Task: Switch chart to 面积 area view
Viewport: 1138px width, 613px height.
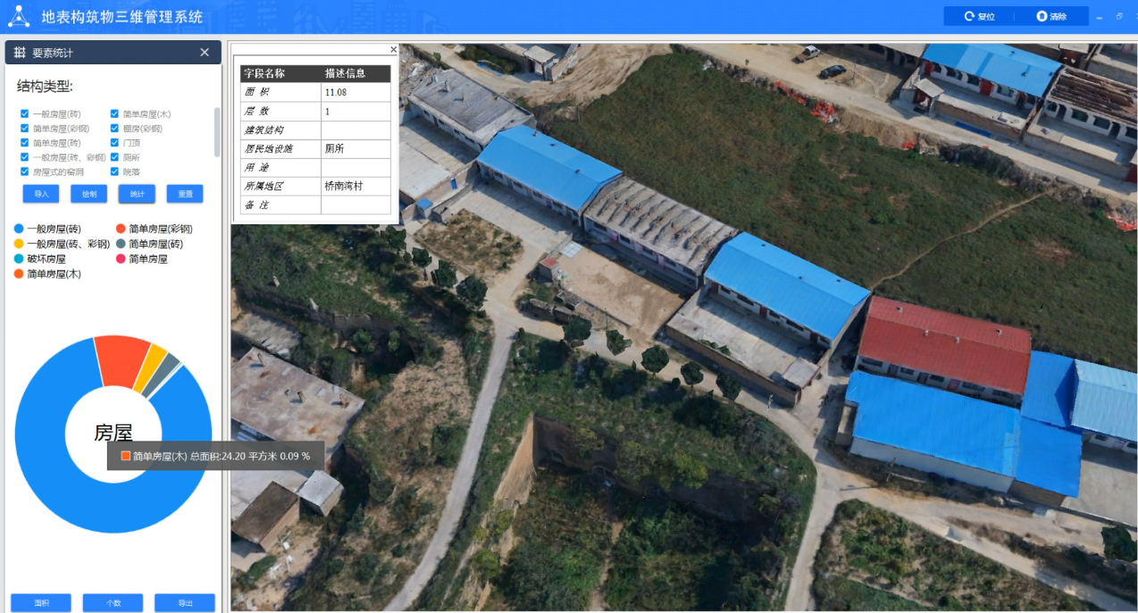Action: click(x=41, y=603)
